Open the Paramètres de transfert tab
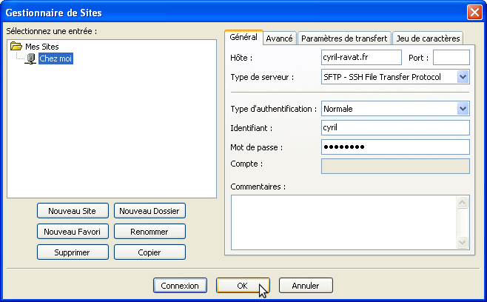The width and height of the screenshot is (487, 302). click(x=344, y=38)
